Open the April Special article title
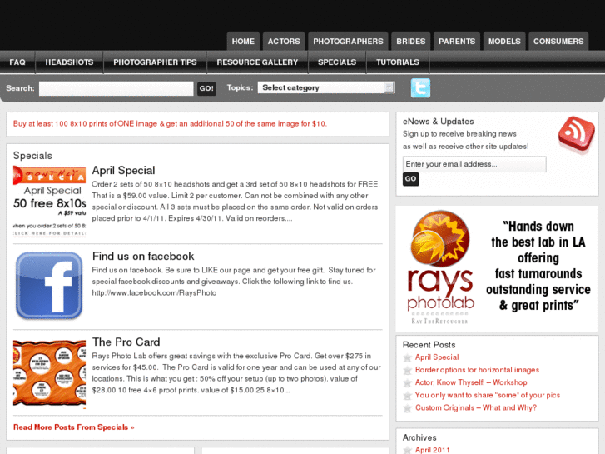605x454 pixels. 123,171
